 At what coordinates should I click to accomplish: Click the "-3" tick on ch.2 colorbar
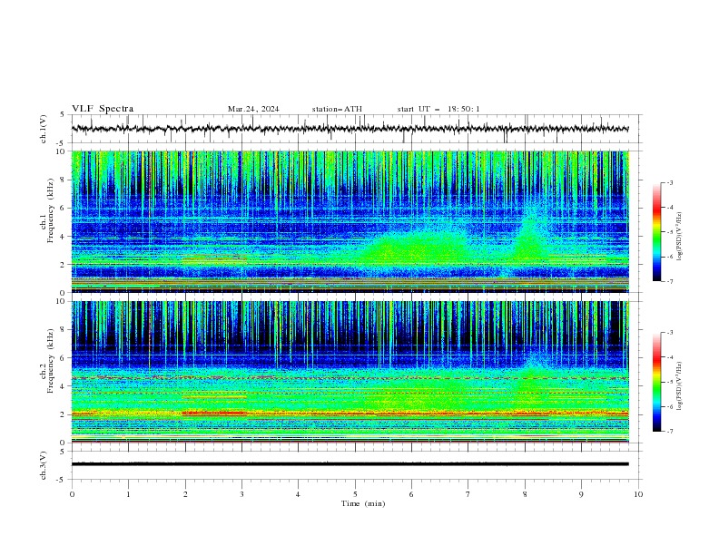[669, 333]
